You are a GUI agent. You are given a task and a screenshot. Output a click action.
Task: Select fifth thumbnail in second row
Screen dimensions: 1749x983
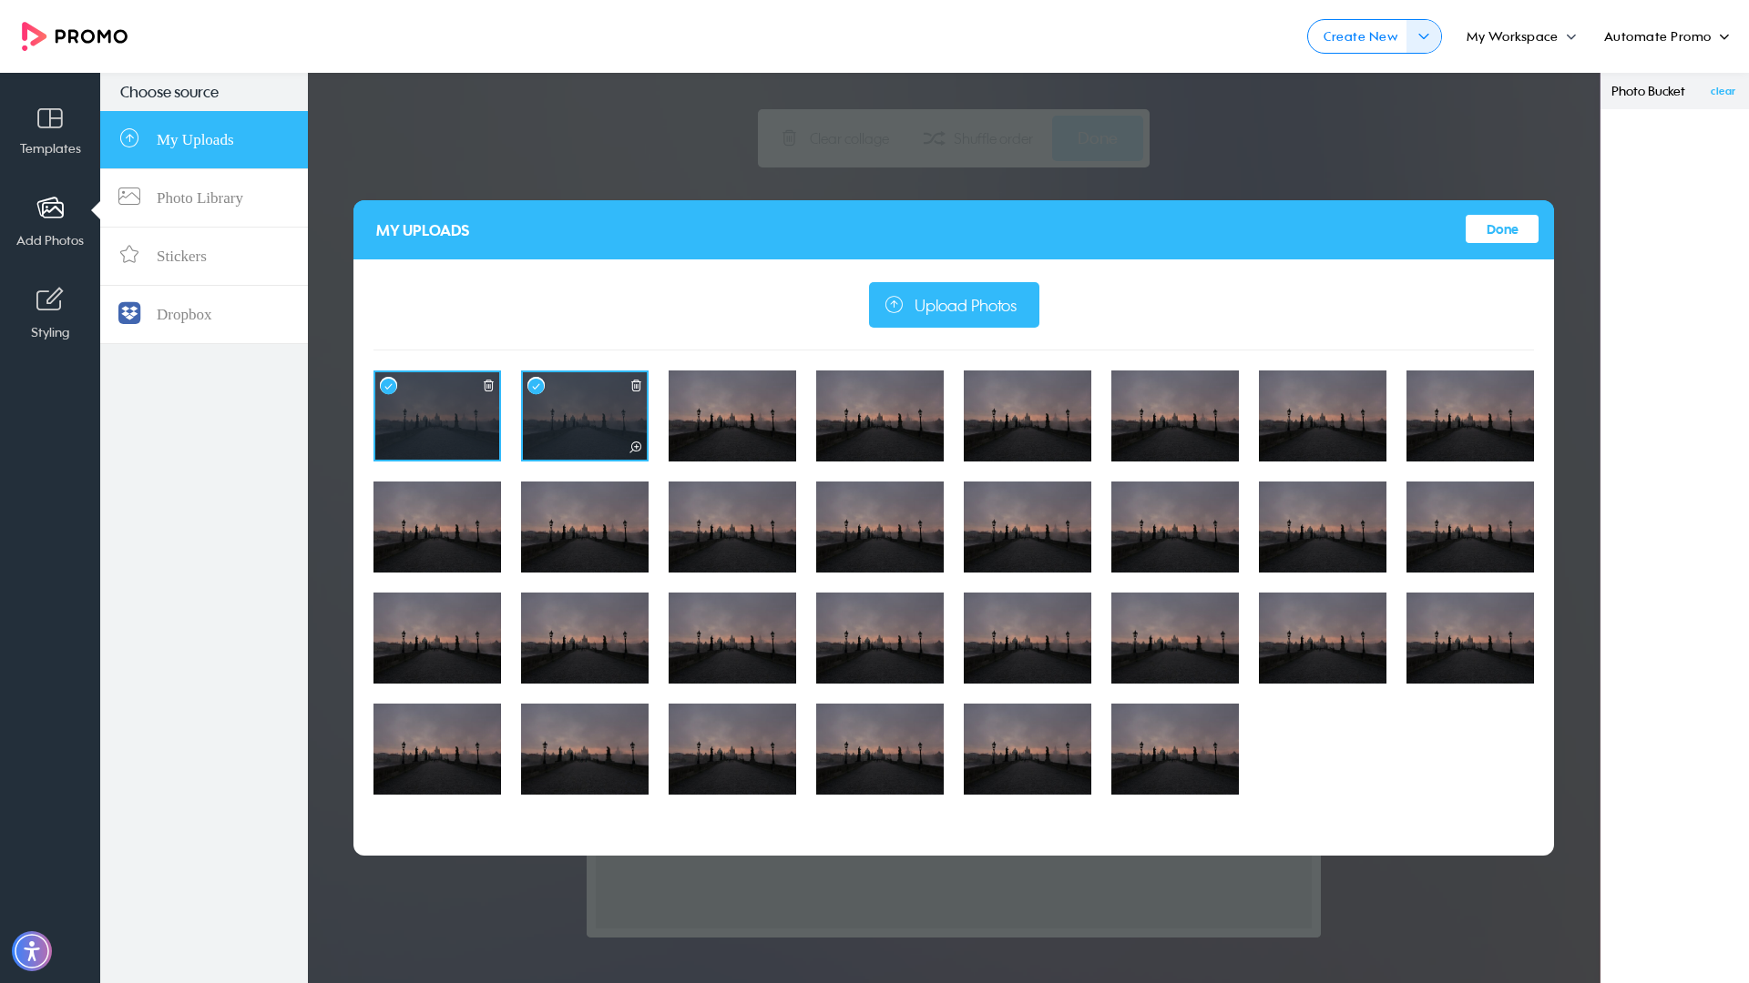(1028, 527)
